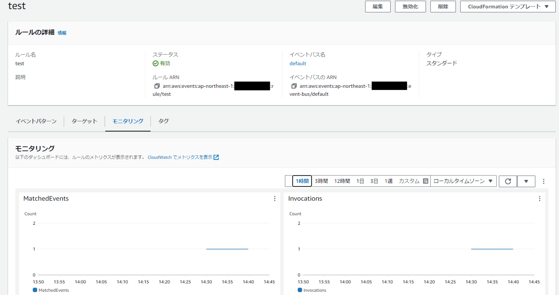The image size is (559, 295).
Task: Click MatchedEvents chart data line
Action: click(227, 249)
